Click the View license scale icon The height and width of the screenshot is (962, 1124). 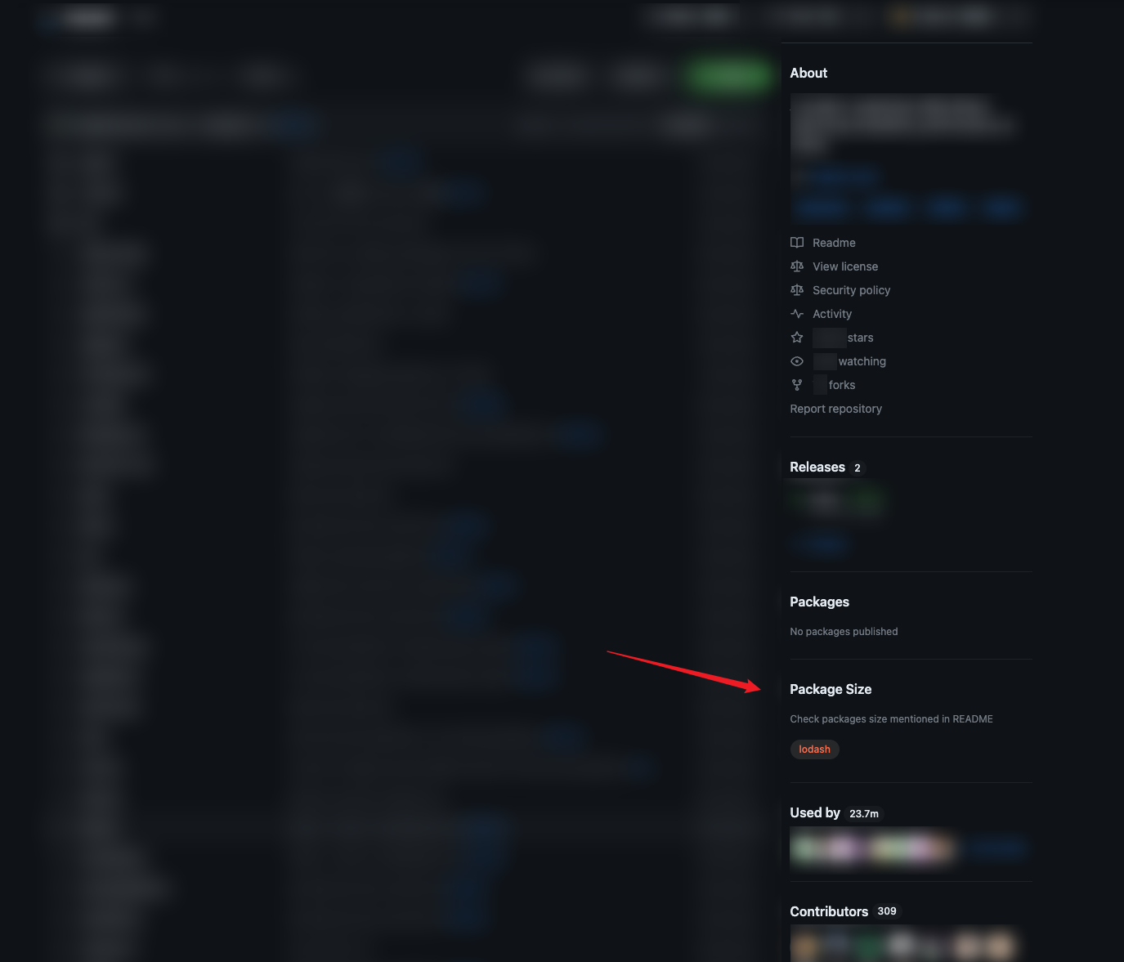click(797, 266)
